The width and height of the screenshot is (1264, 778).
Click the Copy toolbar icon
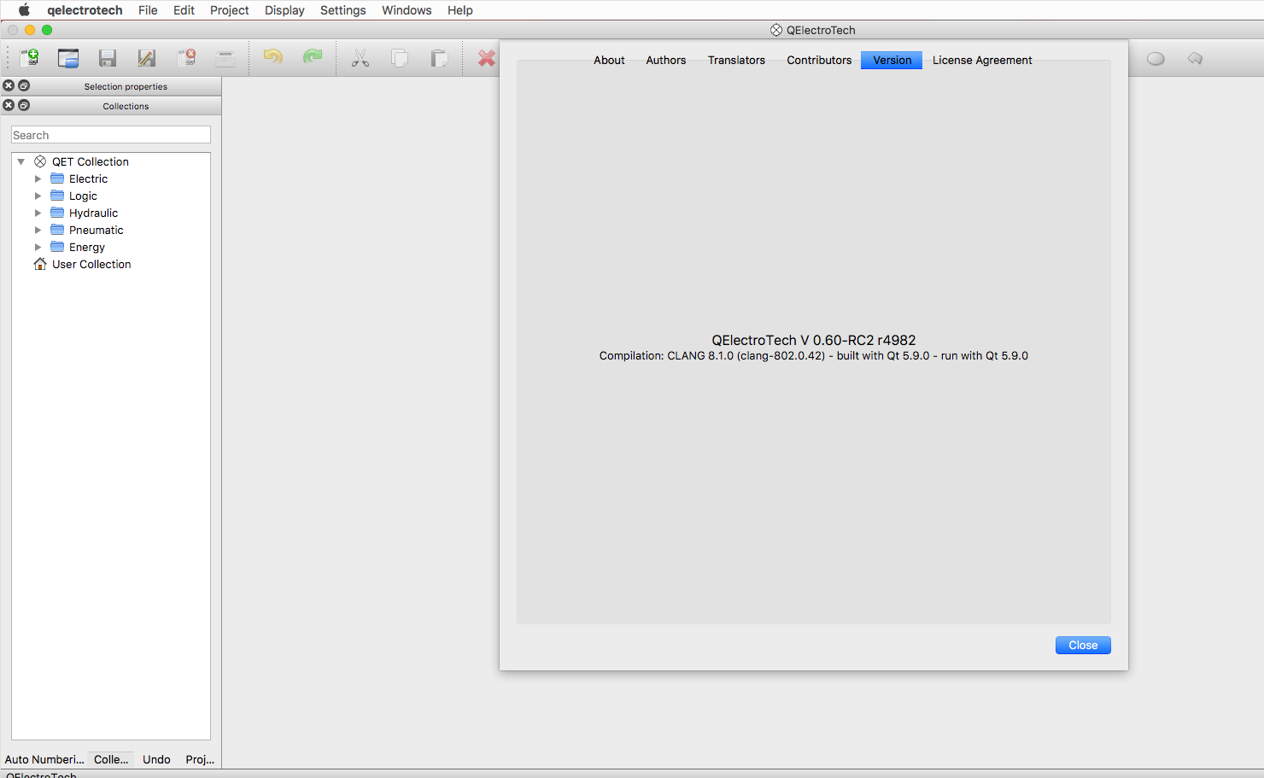(400, 58)
